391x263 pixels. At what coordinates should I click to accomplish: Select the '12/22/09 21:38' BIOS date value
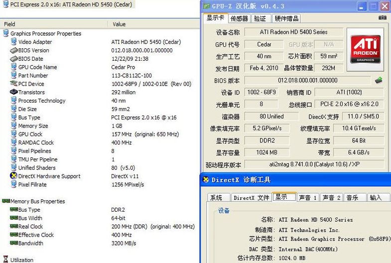click(x=130, y=59)
